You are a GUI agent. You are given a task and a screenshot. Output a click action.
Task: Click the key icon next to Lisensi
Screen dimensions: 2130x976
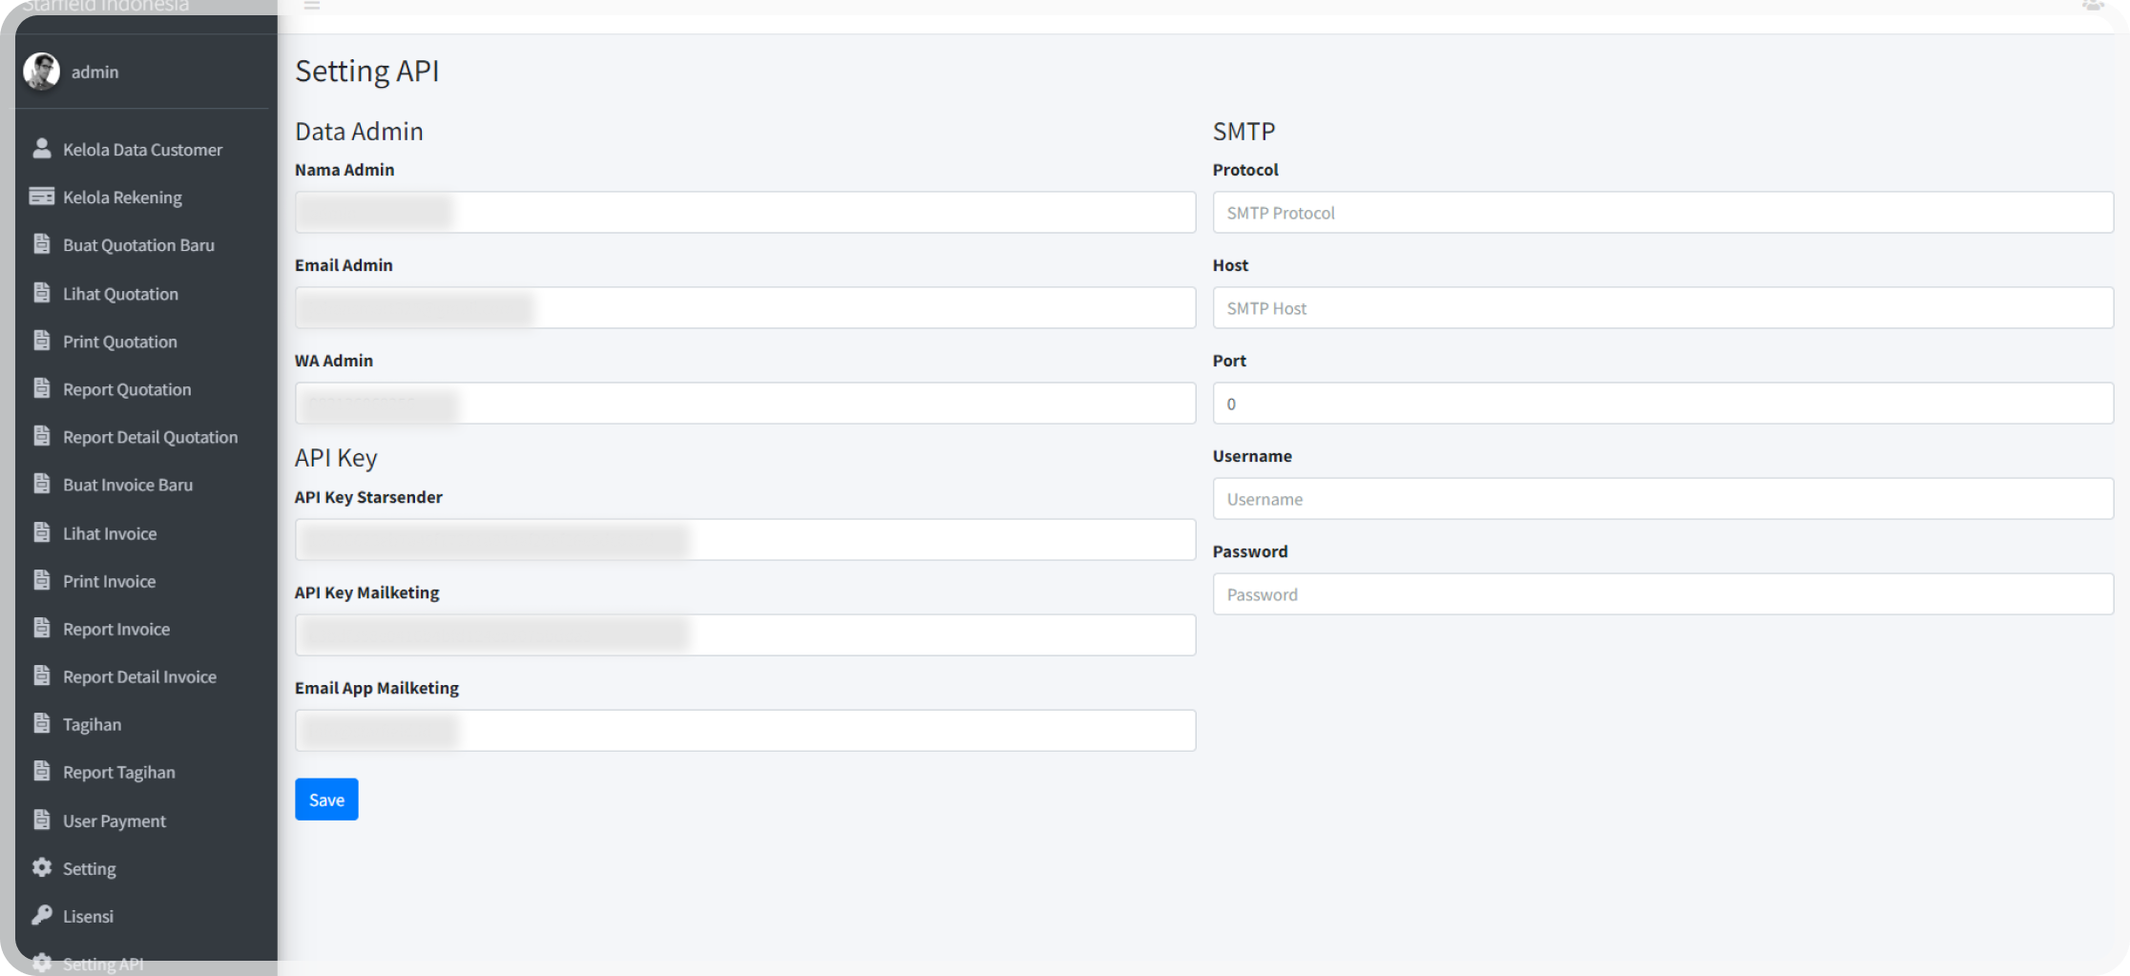pyautogui.click(x=41, y=916)
